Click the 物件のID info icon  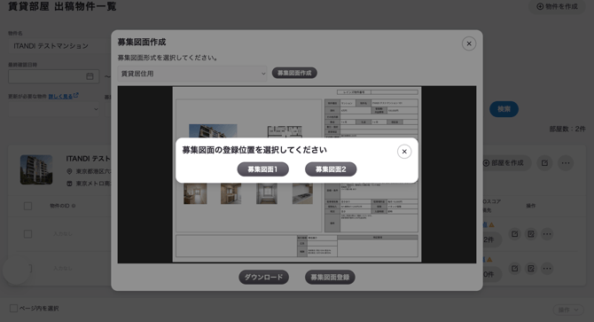coord(74,206)
